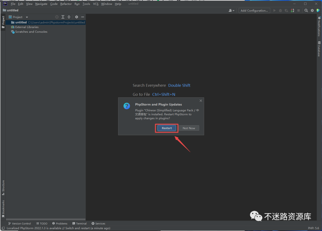Close the Plugin Updates dialog
This screenshot has height=231, width=322.
click(x=201, y=101)
